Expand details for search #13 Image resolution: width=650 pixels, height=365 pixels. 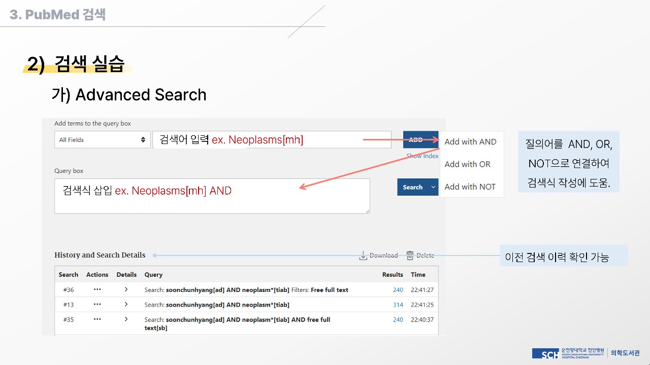pyautogui.click(x=126, y=305)
